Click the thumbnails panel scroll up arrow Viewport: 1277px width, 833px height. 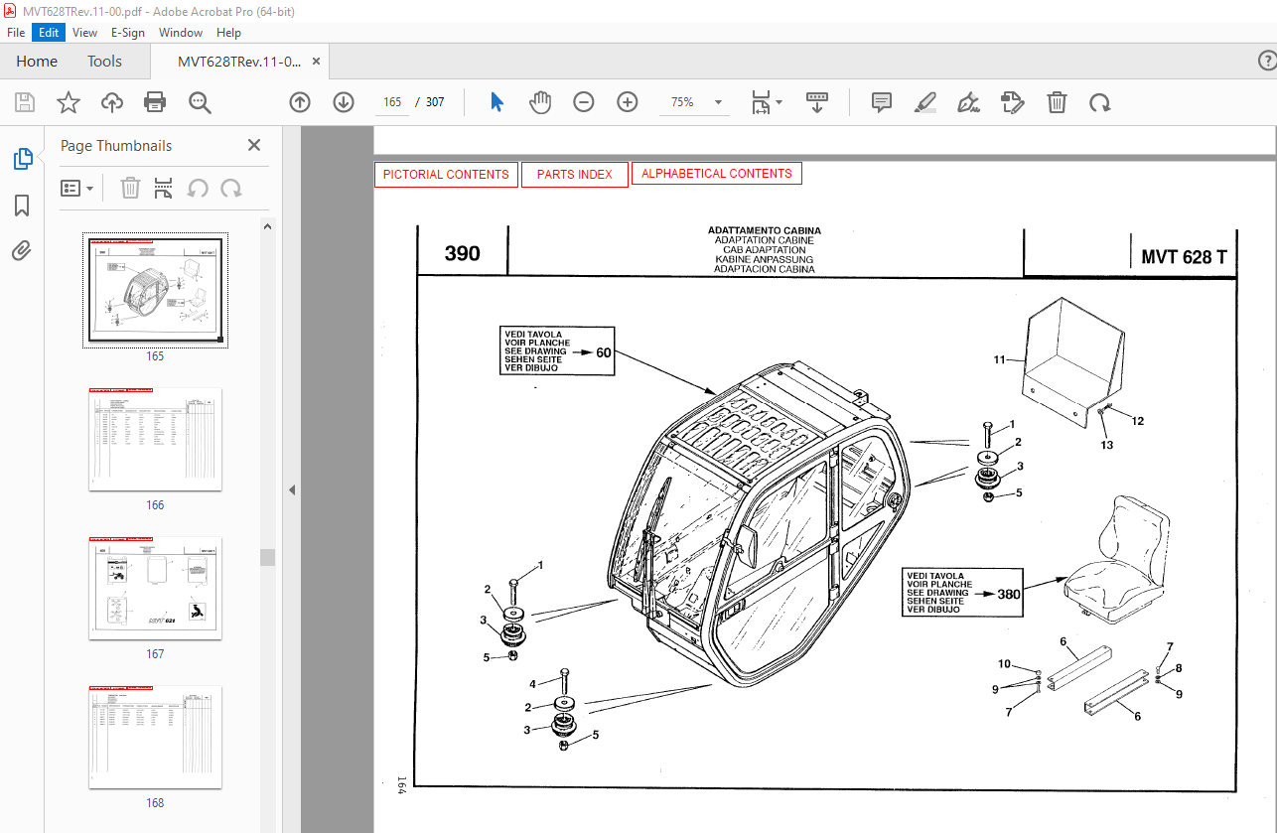(x=268, y=226)
